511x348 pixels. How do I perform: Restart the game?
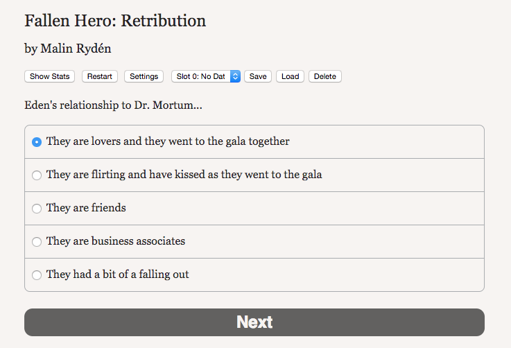point(99,76)
